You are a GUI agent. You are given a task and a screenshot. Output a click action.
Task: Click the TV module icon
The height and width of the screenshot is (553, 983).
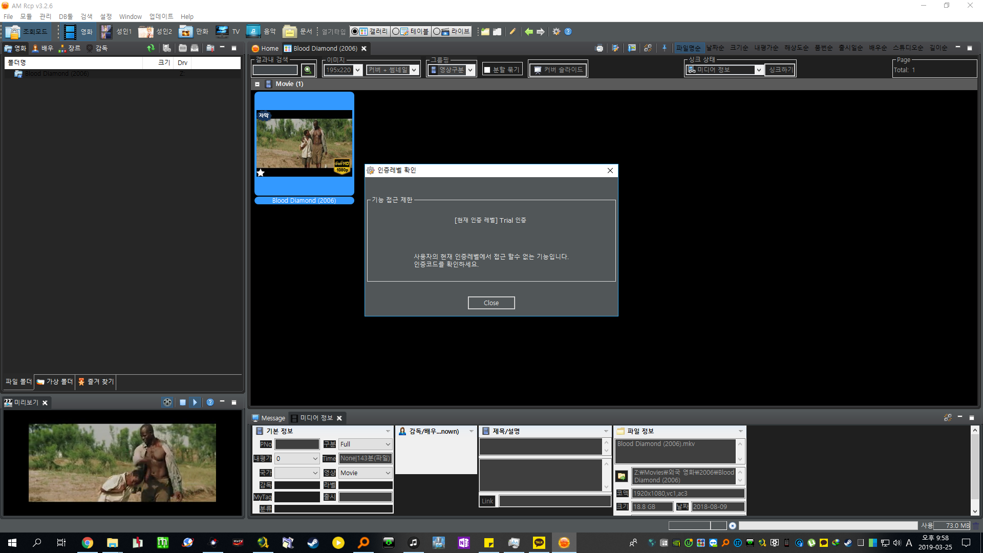(222, 32)
